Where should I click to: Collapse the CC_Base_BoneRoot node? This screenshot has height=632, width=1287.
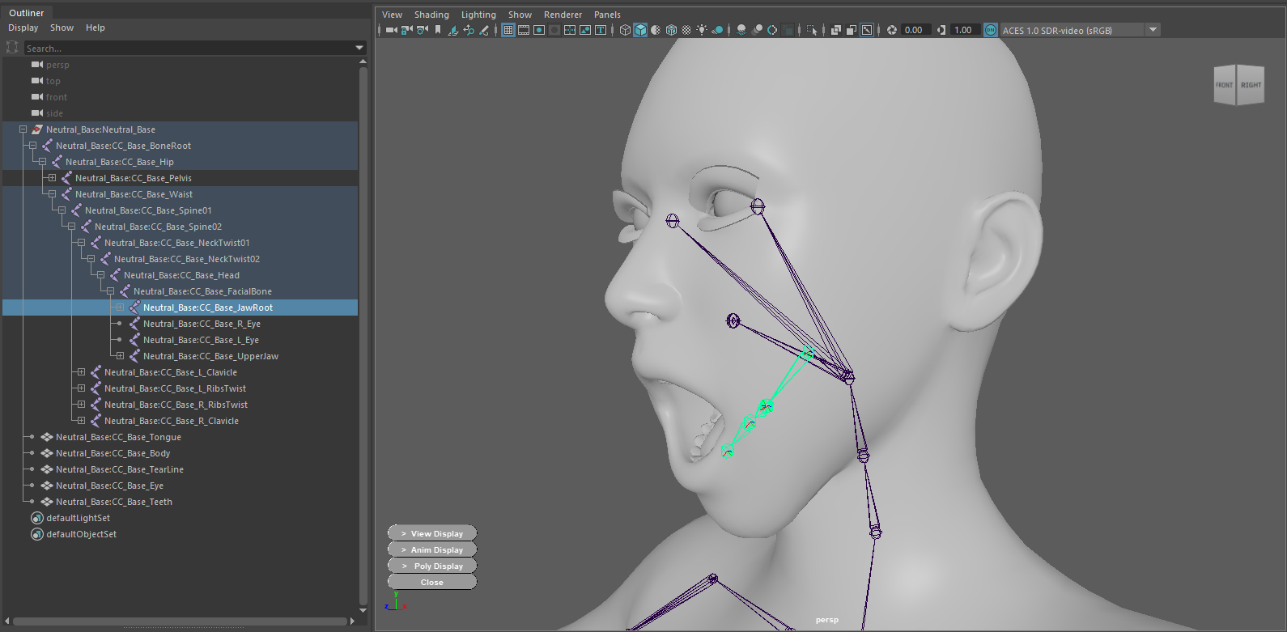coord(32,146)
